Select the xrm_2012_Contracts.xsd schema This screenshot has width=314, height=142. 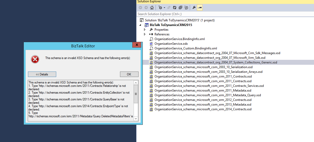203,100
